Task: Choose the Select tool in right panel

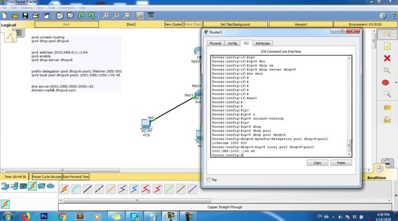Action: (x=387, y=34)
